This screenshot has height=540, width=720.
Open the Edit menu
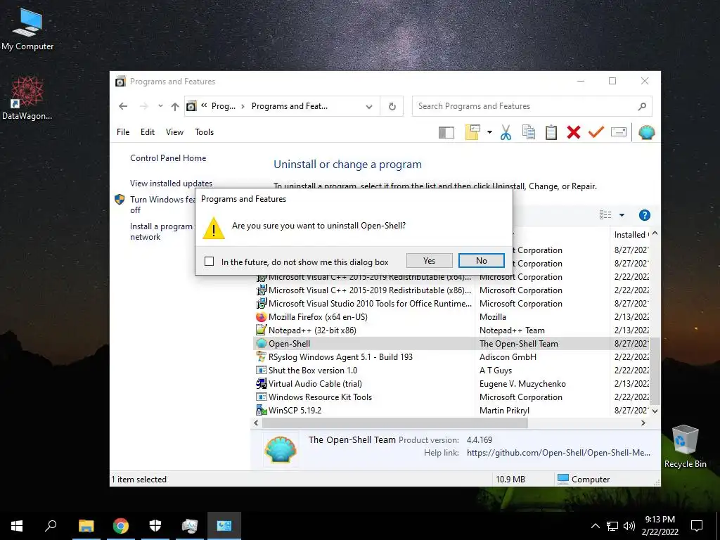pyautogui.click(x=148, y=131)
